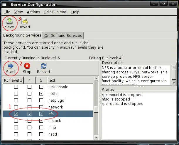Toggle runlevel 5 checkbox for netfs
The height and width of the screenshot is (145, 179).
(x=41, y=93)
